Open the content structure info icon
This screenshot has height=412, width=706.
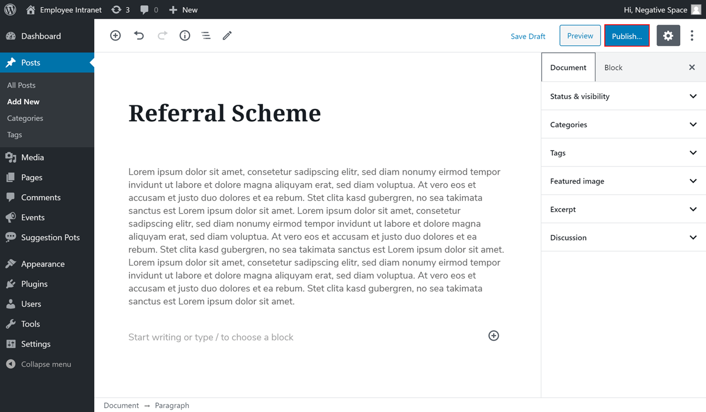coord(185,36)
